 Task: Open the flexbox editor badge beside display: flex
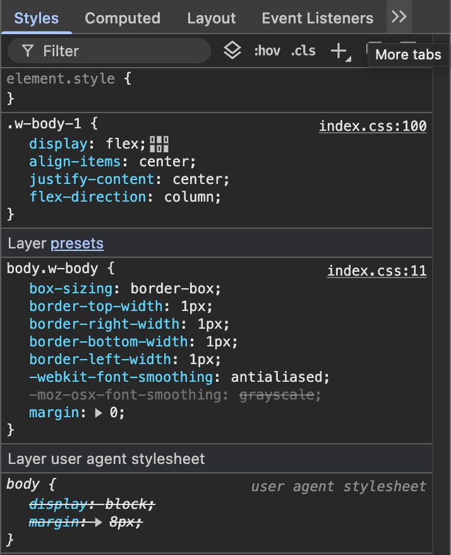160,143
